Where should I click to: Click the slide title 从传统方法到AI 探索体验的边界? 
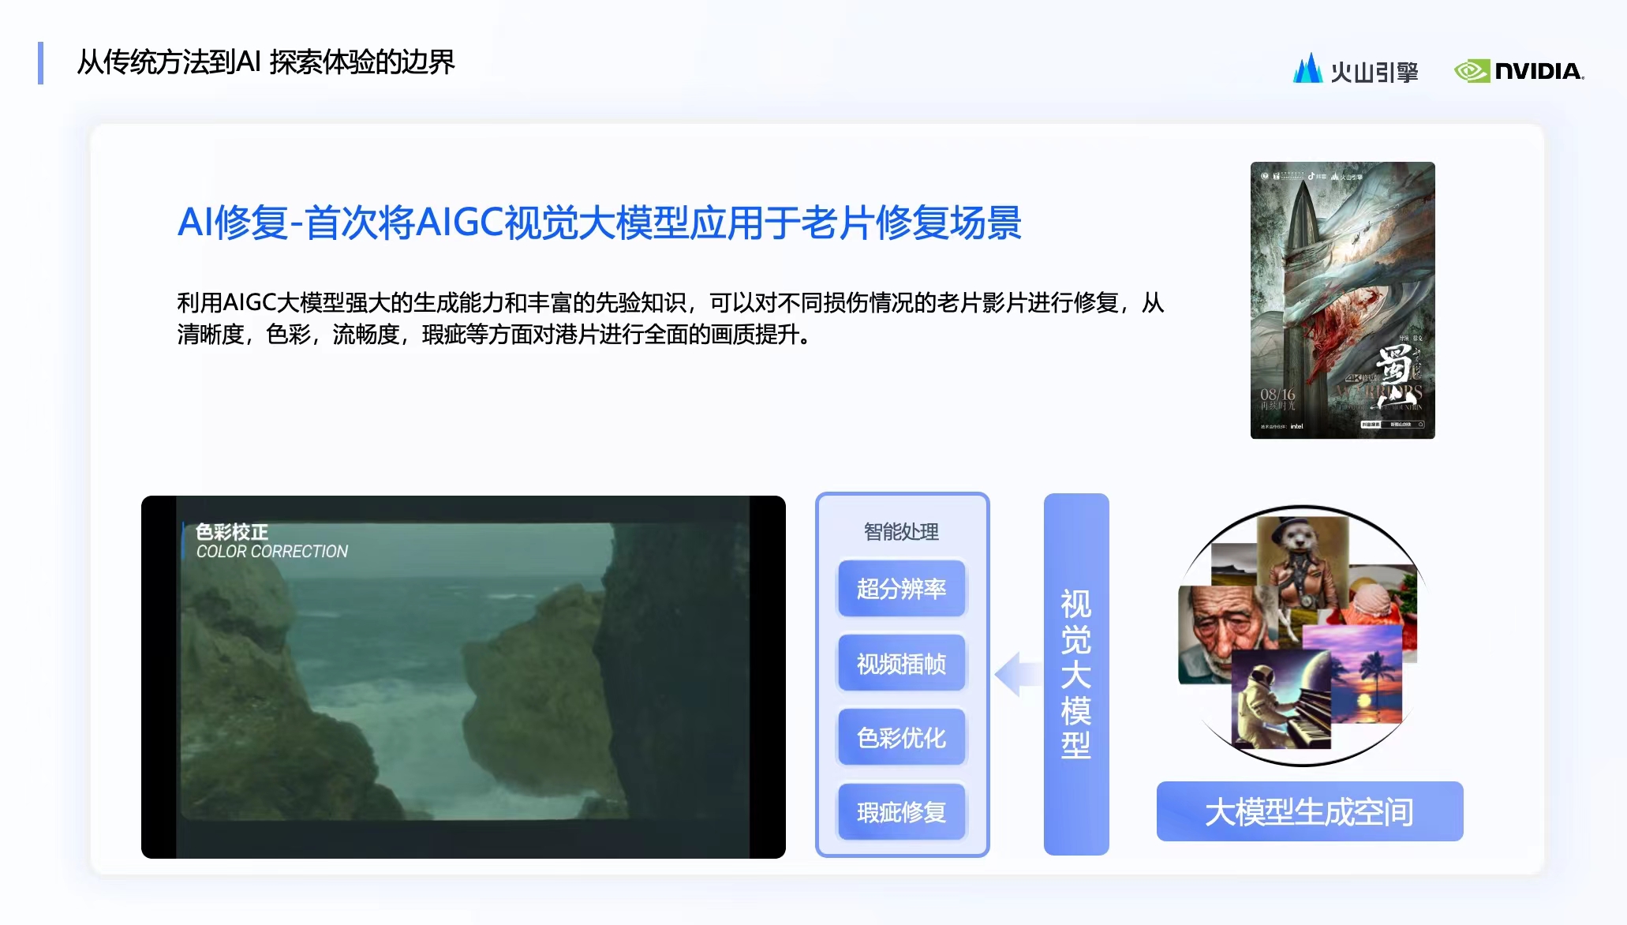pyautogui.click(x=265, y=62)
